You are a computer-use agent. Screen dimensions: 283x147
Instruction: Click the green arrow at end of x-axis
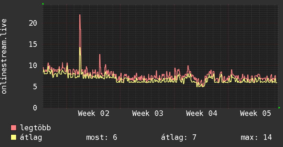[279, 108]
